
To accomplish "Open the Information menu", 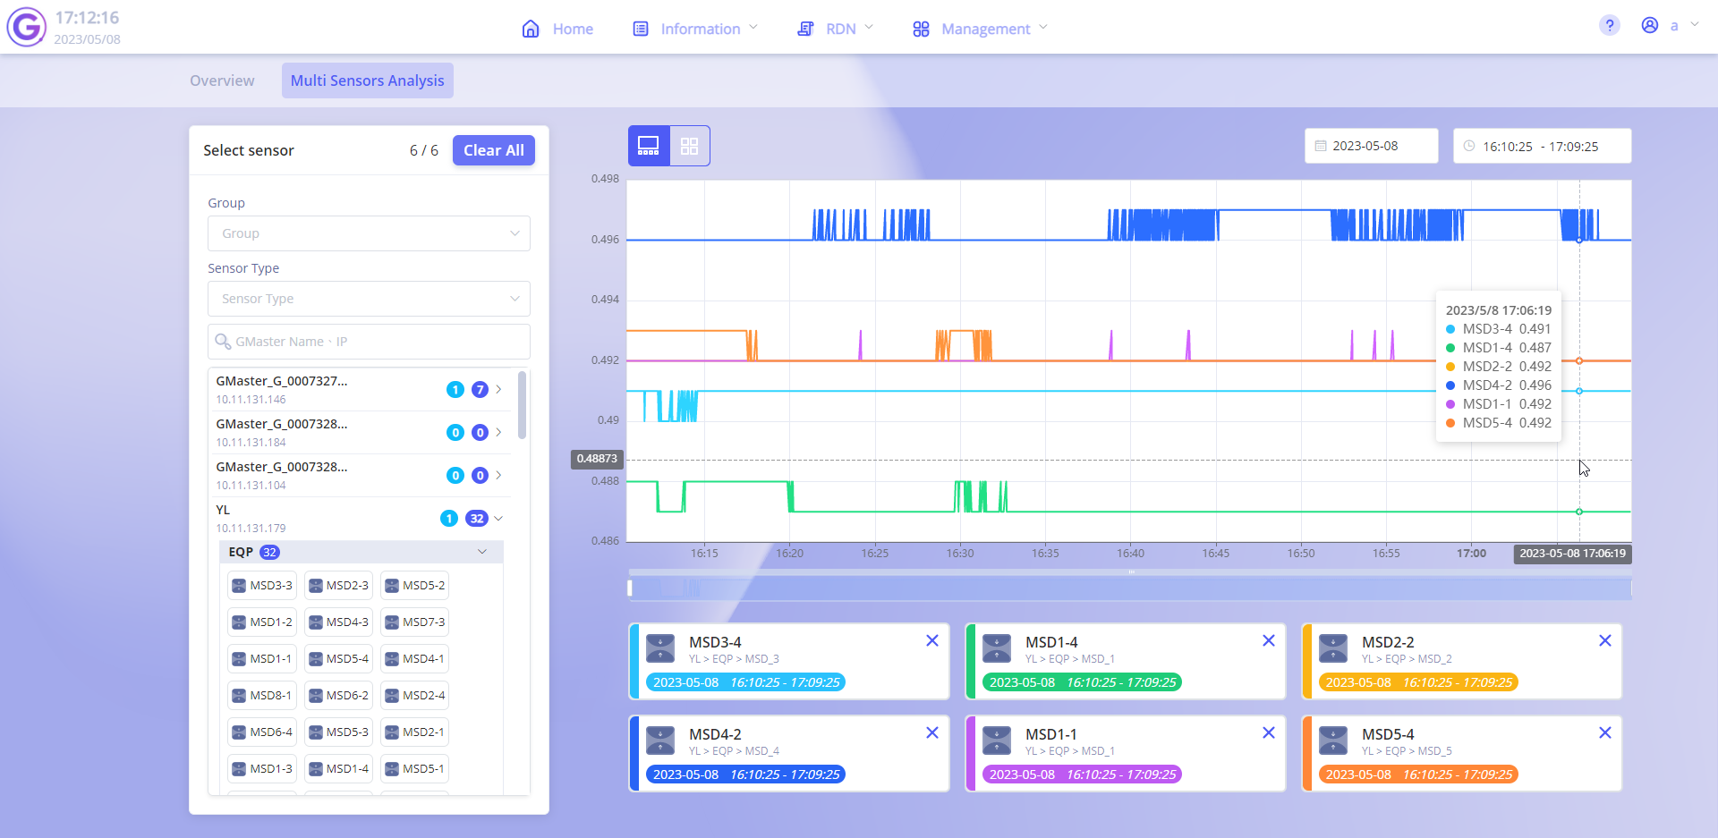I will point(695,29).
